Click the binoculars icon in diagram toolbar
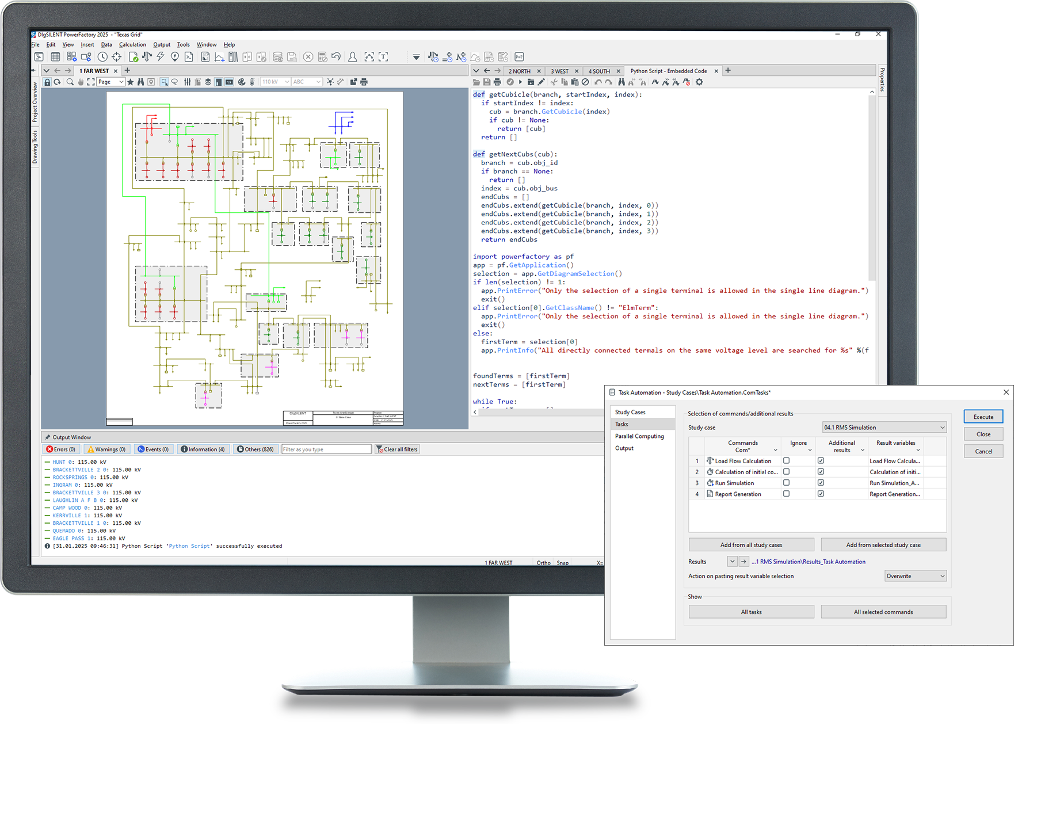This screenshot has height=820, width=1041. pyautogui.click(x=140, y=82)
